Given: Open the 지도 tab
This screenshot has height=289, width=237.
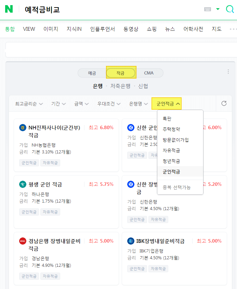Looking at the screenshot, I should click(216, 29).
